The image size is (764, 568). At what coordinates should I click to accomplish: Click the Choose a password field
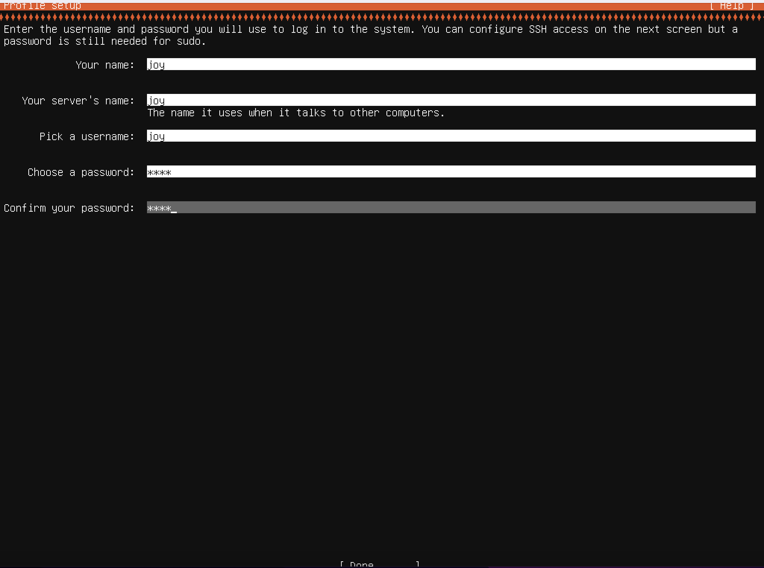pos(451,171)
